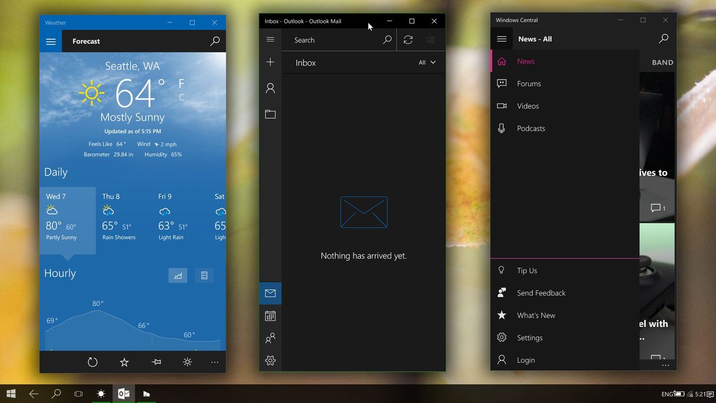The height and width of the screenshot is (403, 716).
Task: Open Send Feedback in Windows Central
Action: (565, 293)
